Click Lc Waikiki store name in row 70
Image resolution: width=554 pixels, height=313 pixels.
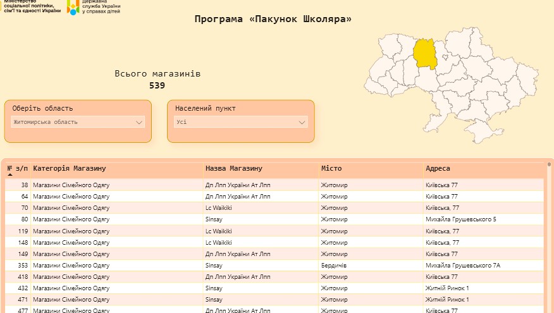click(218, 208)
